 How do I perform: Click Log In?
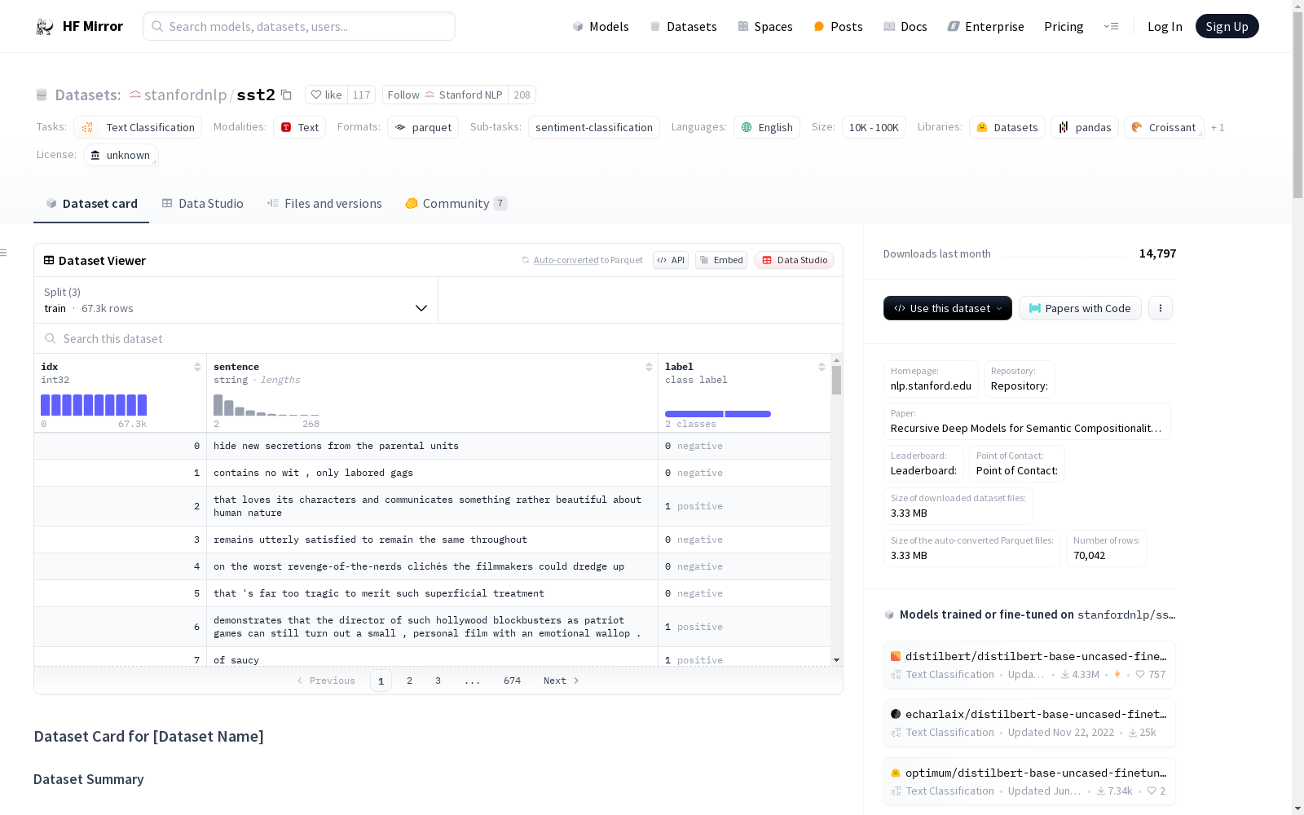[1165, 26]
